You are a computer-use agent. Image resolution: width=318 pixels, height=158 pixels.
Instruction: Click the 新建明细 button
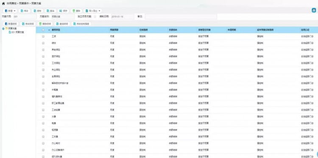click(x=11, y=24)
